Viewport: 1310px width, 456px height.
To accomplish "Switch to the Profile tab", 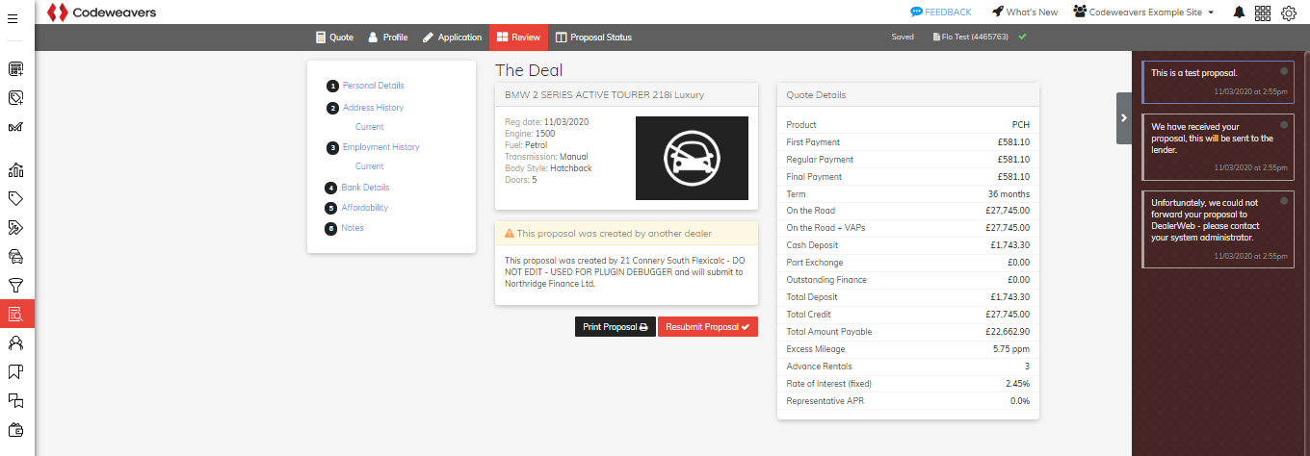I will click(x=388, y=38).
